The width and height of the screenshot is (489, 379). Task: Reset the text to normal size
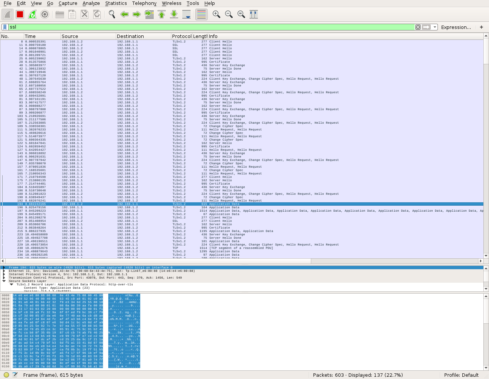tap(241, 14)
